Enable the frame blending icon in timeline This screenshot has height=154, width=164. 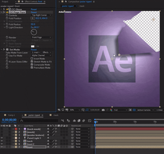(x=79, y=121)
